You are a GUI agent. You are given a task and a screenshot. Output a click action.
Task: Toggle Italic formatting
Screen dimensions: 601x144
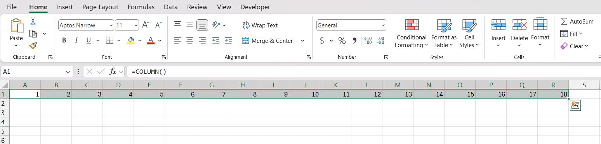click(x=76, y=41)
